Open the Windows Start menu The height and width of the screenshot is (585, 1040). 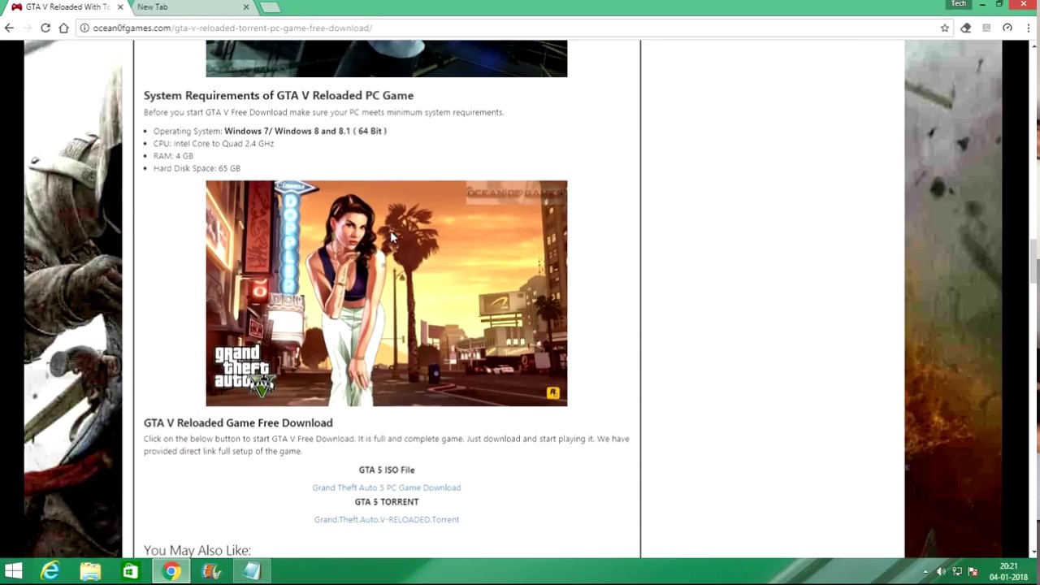pyautogui.click(x=13, y=572)
